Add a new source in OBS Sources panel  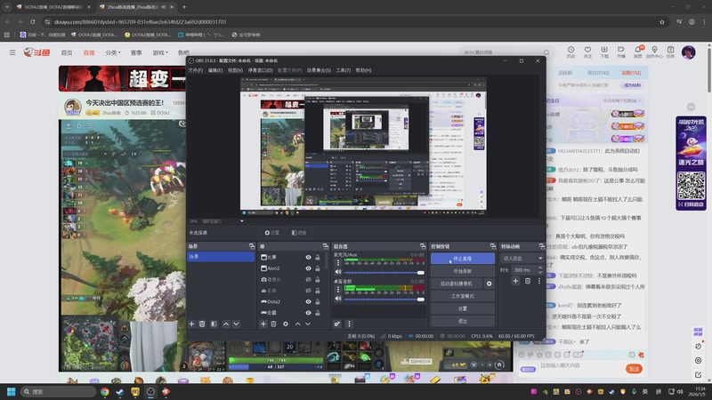click(x=263, y=324)
